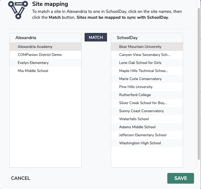The width and height of the screenshot is (201, 189).
Task: Click CANCEL to dismiss site mapping
Action: pyautogui.click(x=21, y=178)
